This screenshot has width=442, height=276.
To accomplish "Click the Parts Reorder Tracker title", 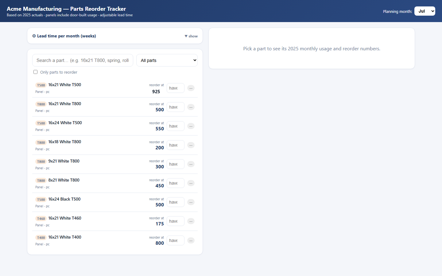I will pyautogui.click(x=98, y=9).
